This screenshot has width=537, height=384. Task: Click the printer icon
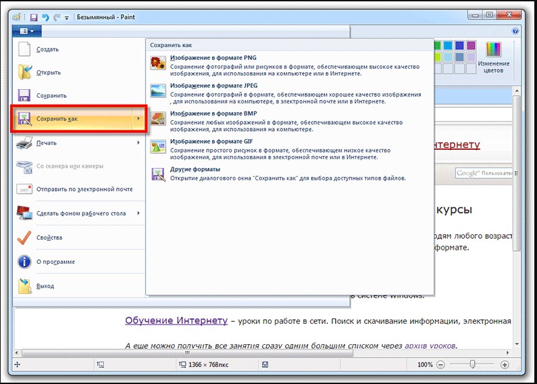tap(24, 142)
